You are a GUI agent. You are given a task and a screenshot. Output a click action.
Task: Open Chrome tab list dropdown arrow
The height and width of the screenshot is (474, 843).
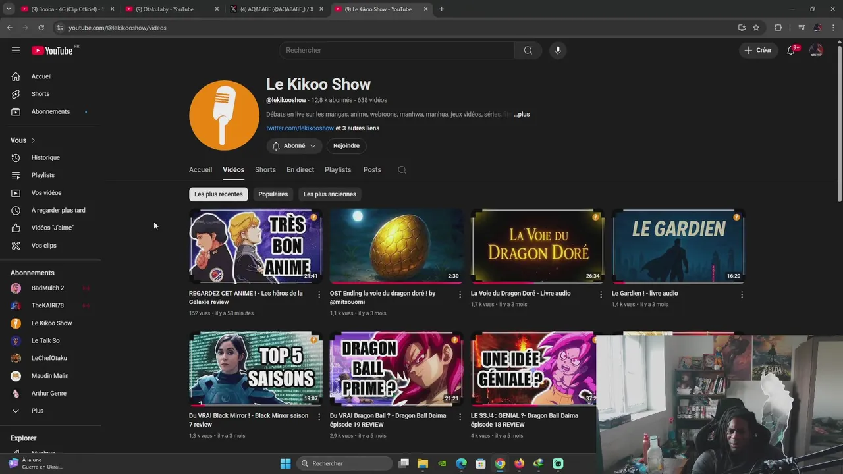(x=9, y=9)
